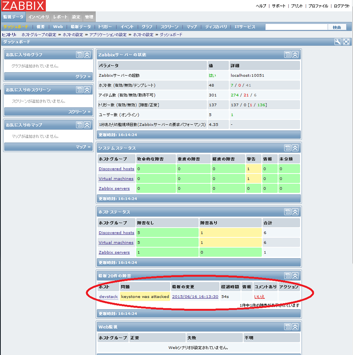This screenshot has height=355, width=353.
Task: Collapse the お気に入りのマップ widget
Action: click(87, 125)
